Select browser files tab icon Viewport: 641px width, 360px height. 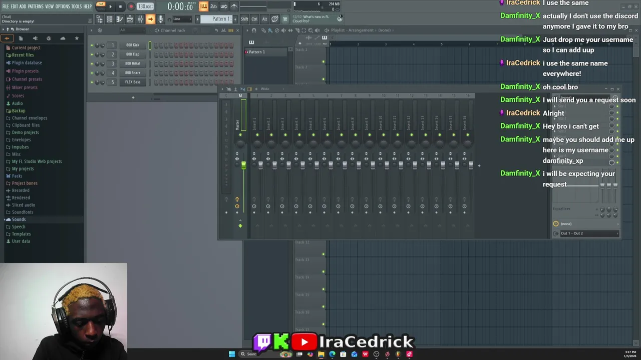(x=21, y=38)
